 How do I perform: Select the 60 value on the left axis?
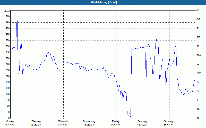tap(8, 106)
